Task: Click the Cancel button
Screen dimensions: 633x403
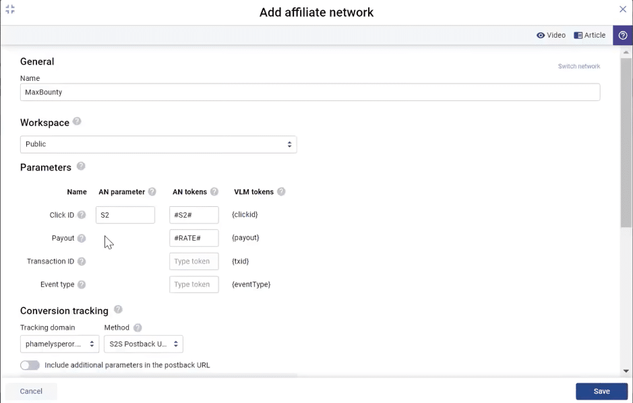Action: pos(31,392)
